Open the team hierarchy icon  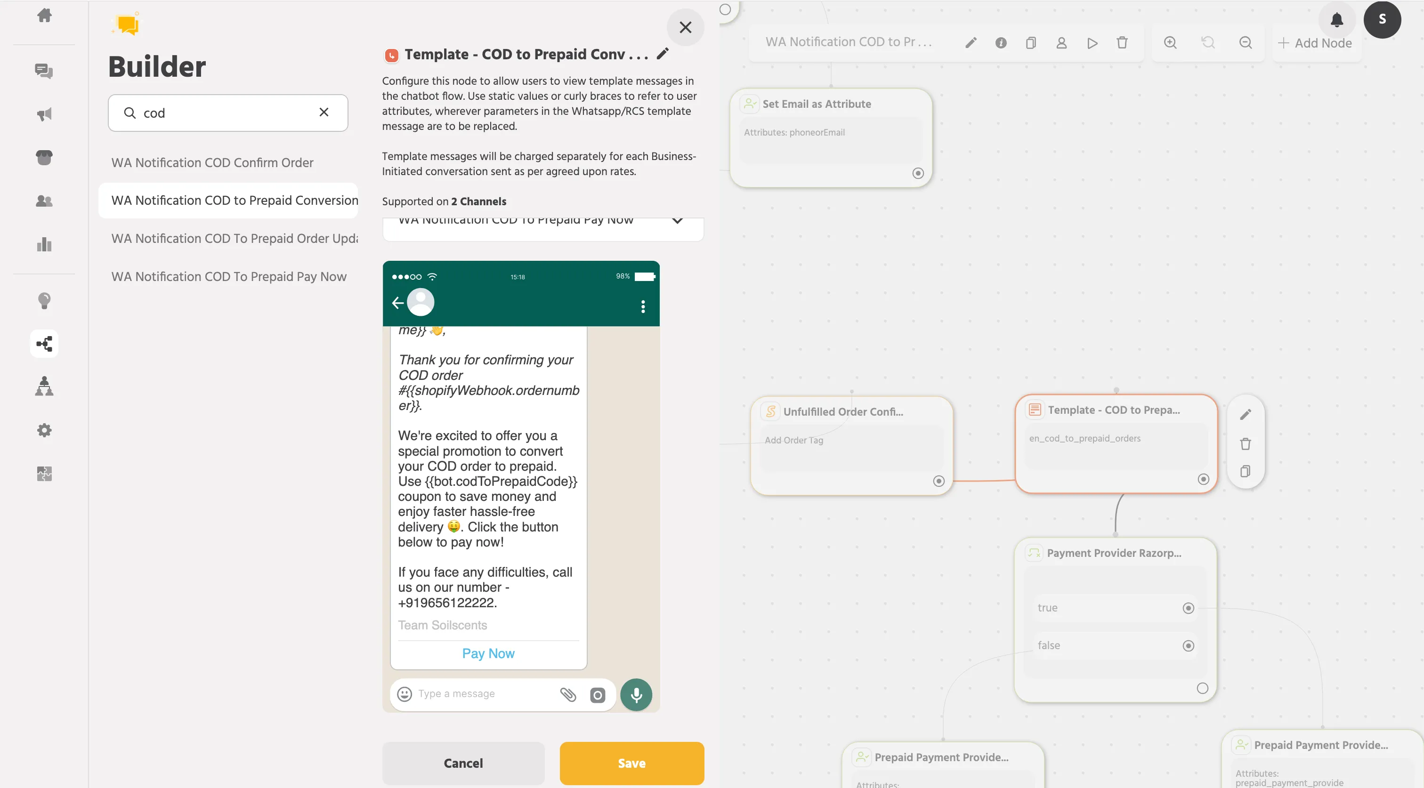(44, 386)
